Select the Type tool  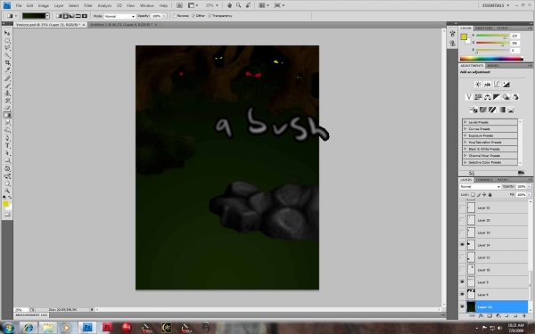point(7,145)
